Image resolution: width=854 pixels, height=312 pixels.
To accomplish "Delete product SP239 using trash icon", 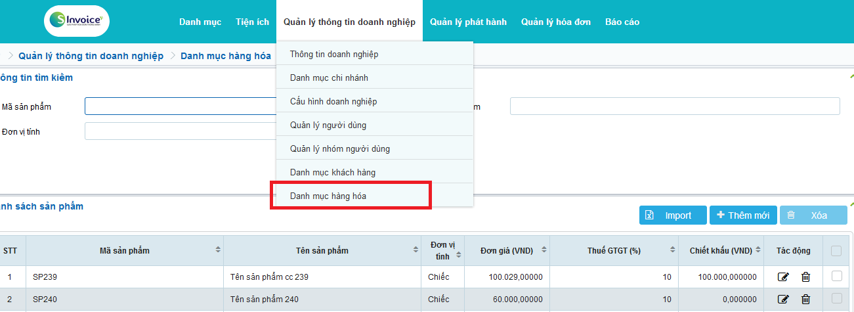I will point(805,277).
